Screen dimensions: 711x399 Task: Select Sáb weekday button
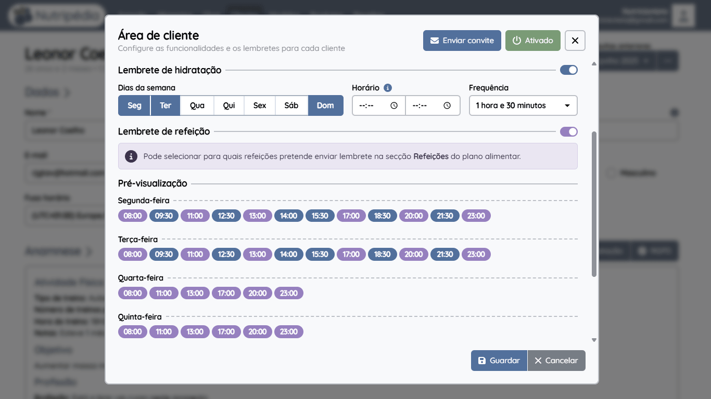click(291, 105)
